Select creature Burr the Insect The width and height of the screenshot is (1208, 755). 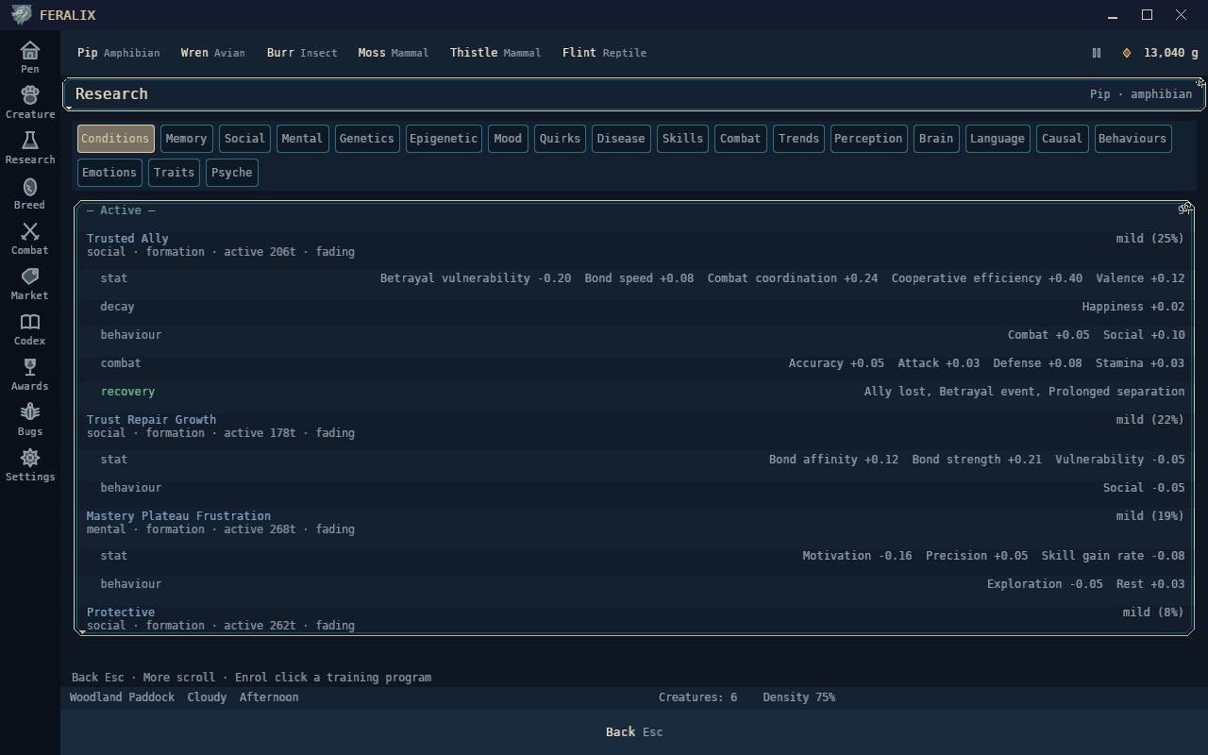302,53
